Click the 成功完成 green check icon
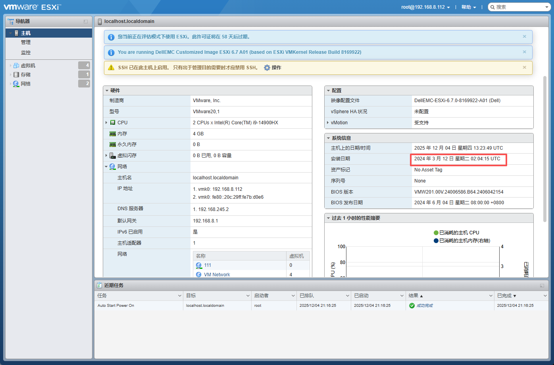Image resolution: width=554 pixels, height=365 pixels. tap(412, 306)
